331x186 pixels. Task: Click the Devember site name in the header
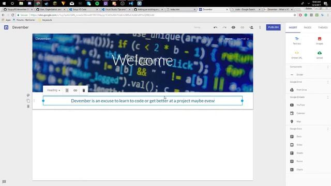(x=43, y=39)
